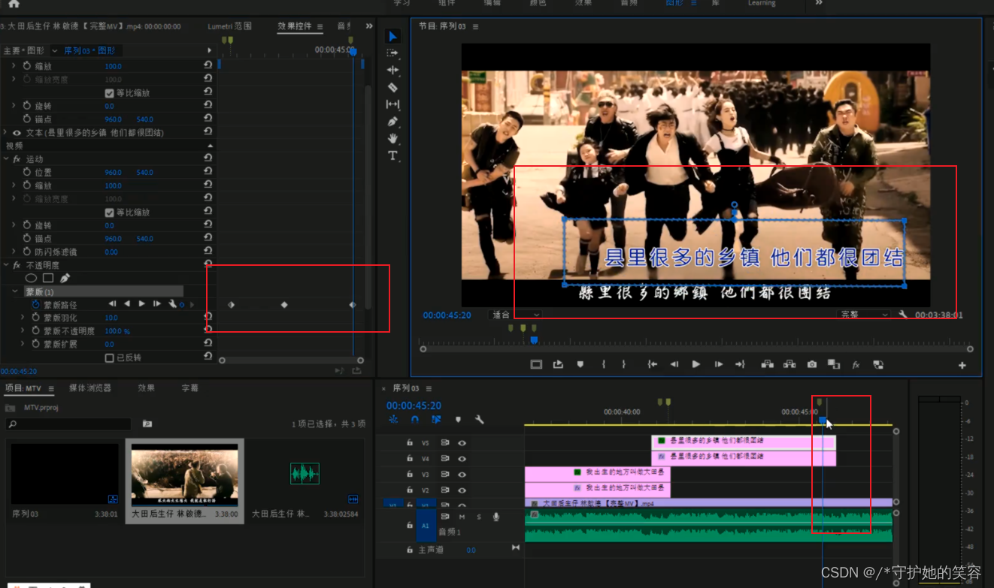Mute audio track A1 with M
Image resolution: width=994 pixels, height=588 pixels.
pyautogui.click(x=462, y=517)
